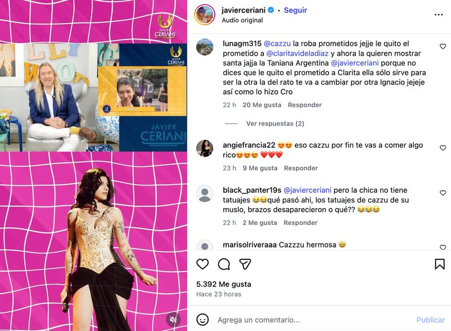Screen dimensions: 451x331
Task: Open the javierceriani profile picture
Action: tap(205, 15)
